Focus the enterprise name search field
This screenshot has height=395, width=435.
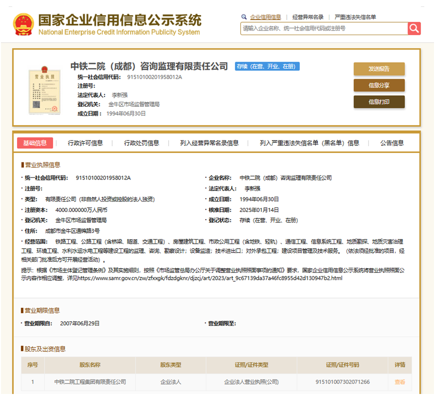[324, 29]
